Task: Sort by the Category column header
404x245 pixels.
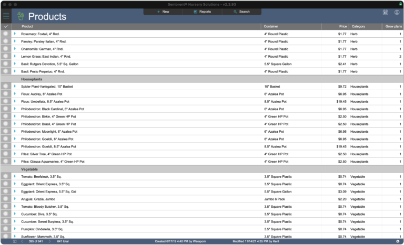Action: click(358, 26)
